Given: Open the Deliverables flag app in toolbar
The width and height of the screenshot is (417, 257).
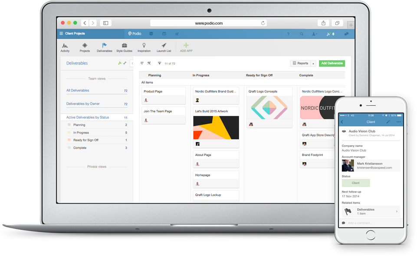Looking at the screenshot, I should point(105,48).
